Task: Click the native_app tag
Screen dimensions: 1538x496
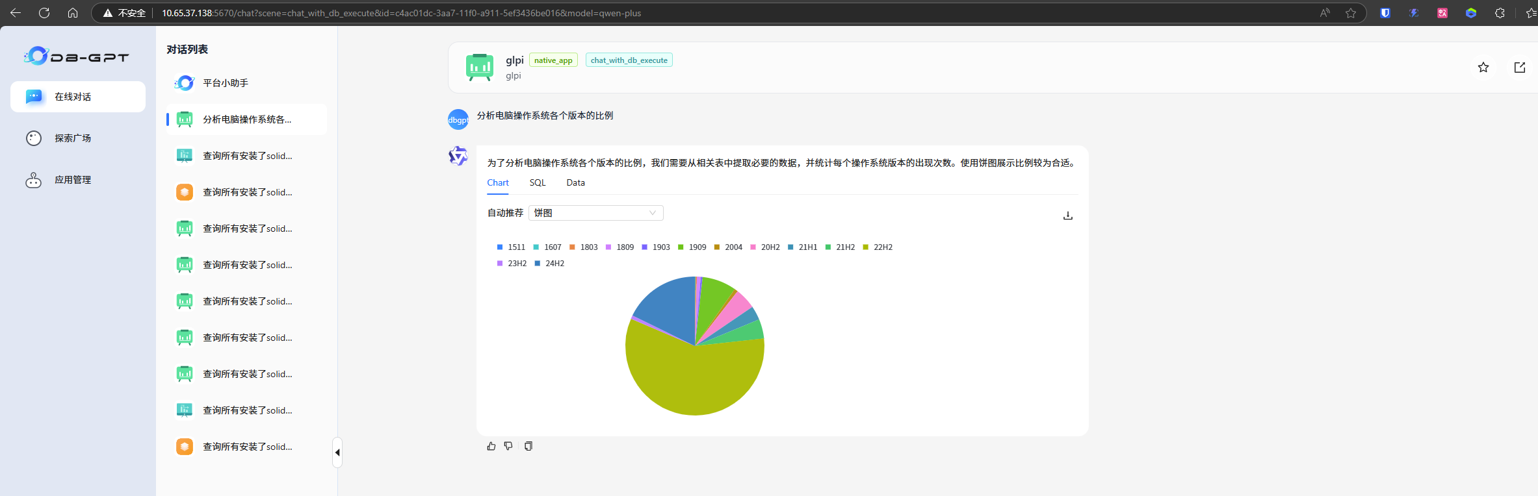Action: click(553, 60)
